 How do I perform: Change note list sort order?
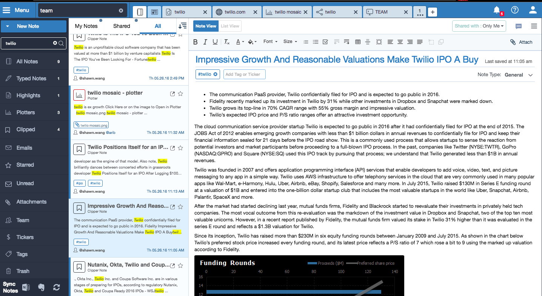(x=183, y=26)
